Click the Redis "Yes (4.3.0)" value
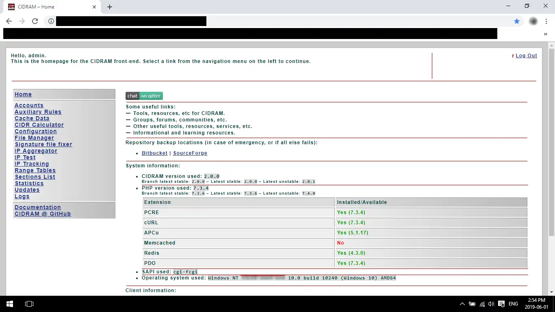Image resolution: width=555 pixels, height=312 pixels. click(x=351, y=253)
